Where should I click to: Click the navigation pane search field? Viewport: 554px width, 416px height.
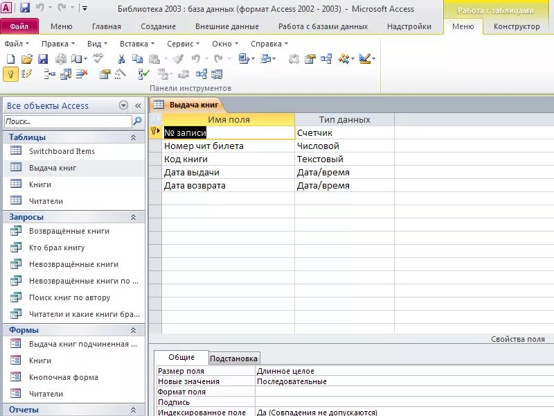[x=68, y=121]
